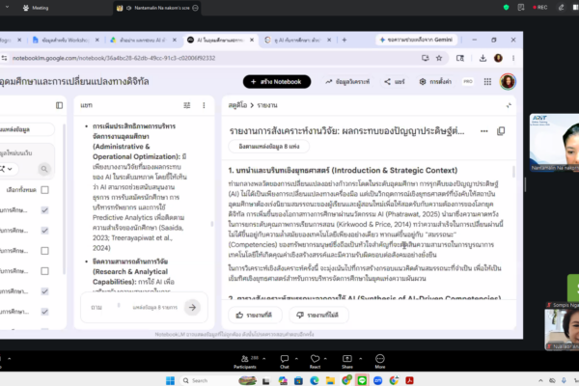Click the share button in NotebookLM header
Image resolution: width=579 pixels, height=386 pixels.
coord(395,82)
